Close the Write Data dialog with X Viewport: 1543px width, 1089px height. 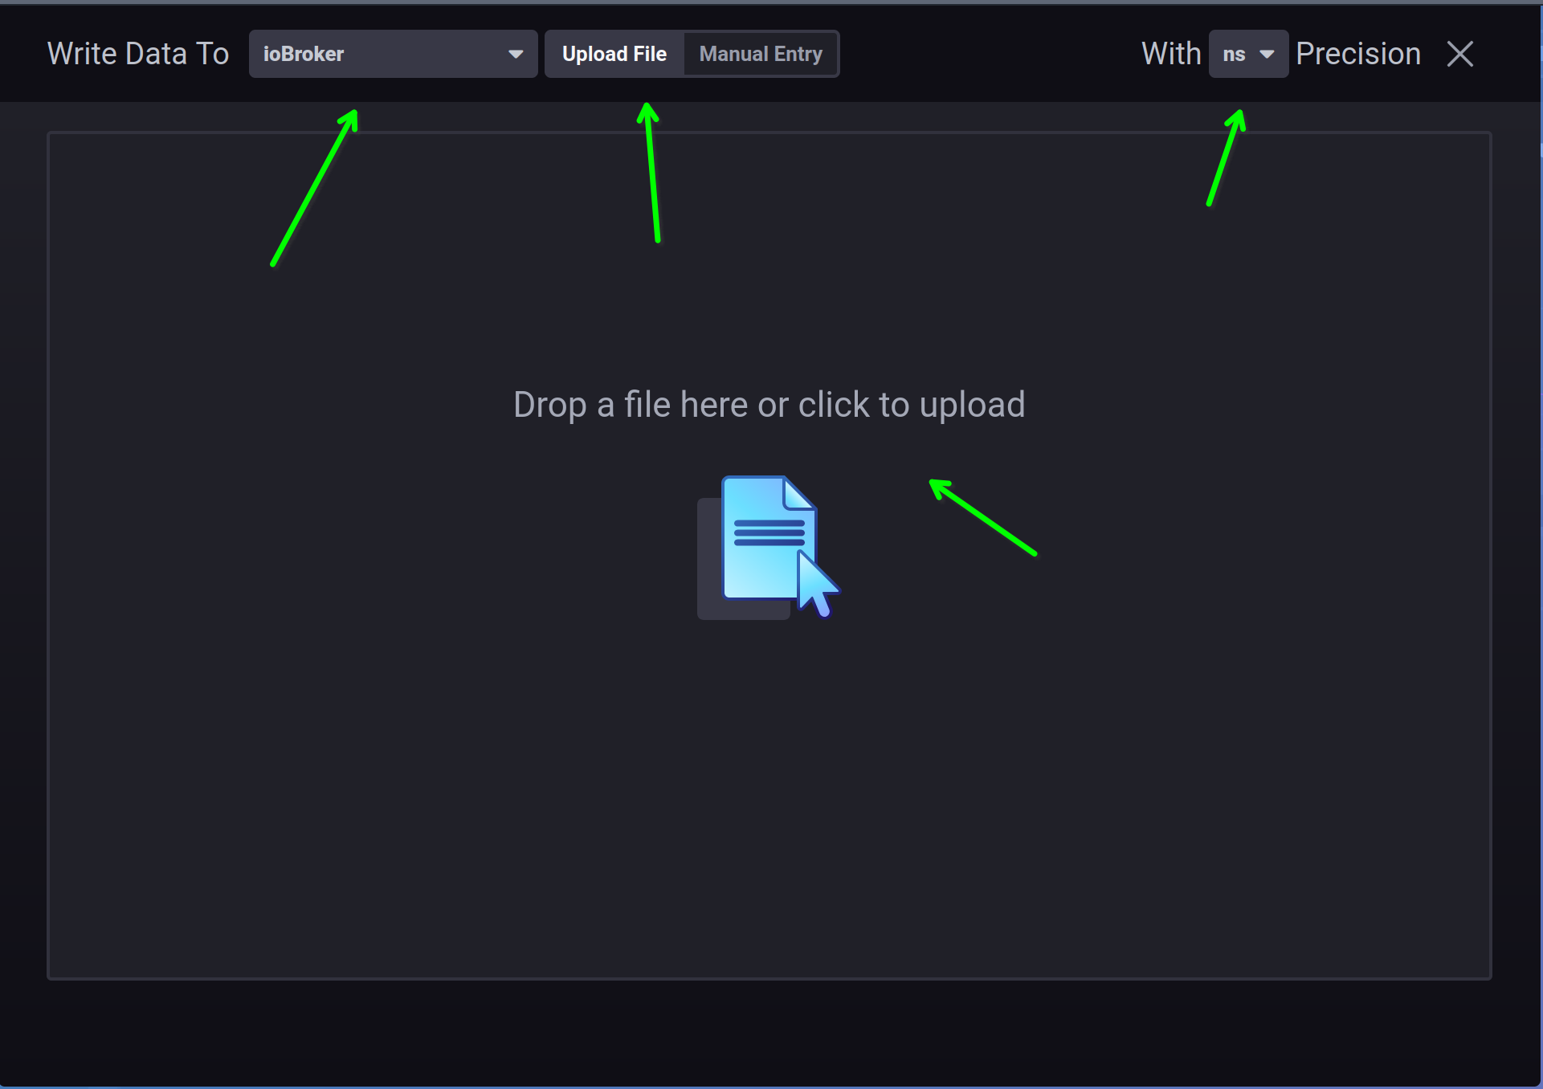tap(1460, 54)
